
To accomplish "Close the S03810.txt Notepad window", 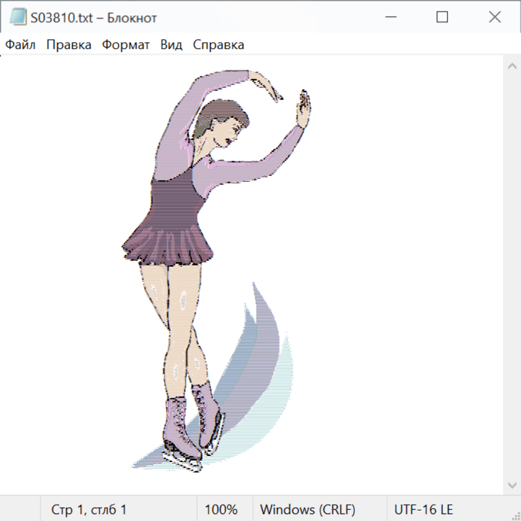I will (494, 17).
